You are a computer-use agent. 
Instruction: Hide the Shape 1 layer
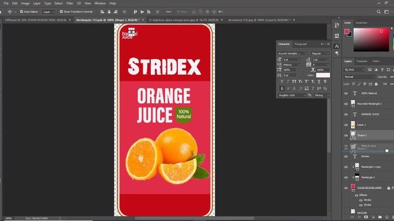coord(346,135)
